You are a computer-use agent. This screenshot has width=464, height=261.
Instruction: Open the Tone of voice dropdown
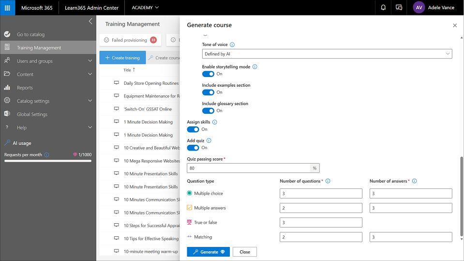click(x=327, y=54)
